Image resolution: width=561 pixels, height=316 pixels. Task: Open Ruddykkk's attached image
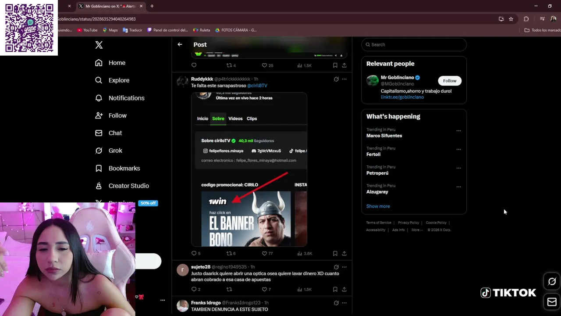(x=249, y=169)
